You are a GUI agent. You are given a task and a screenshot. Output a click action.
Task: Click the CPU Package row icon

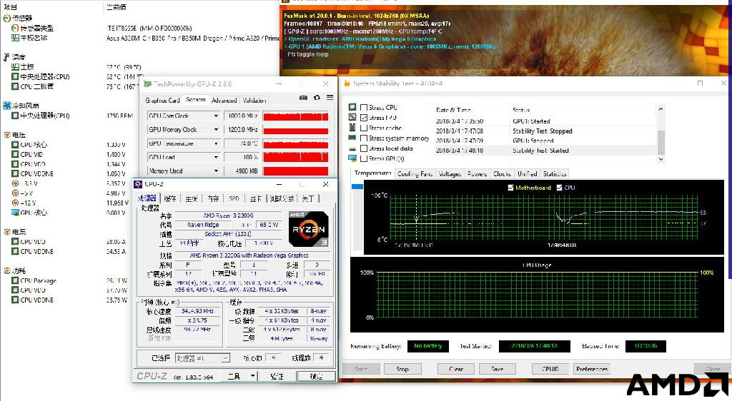pyautogui.click(x=15, y=281)
